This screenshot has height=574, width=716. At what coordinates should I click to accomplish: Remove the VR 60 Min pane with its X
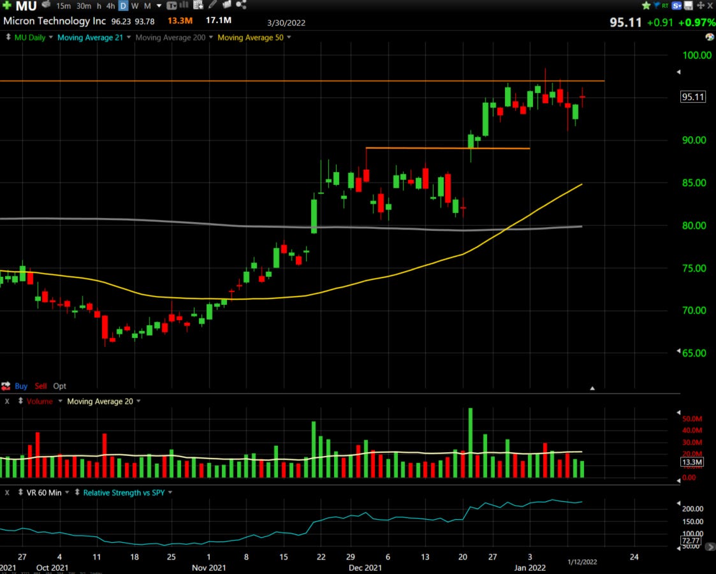pyautogui.click(x=7, y=492)
